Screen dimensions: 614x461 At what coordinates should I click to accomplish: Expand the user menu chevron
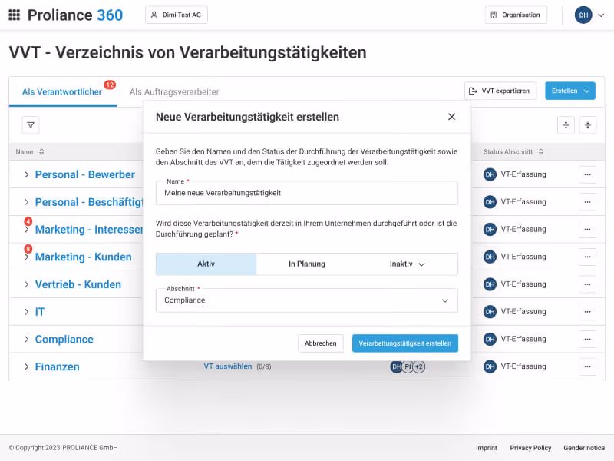click(601, 15)
